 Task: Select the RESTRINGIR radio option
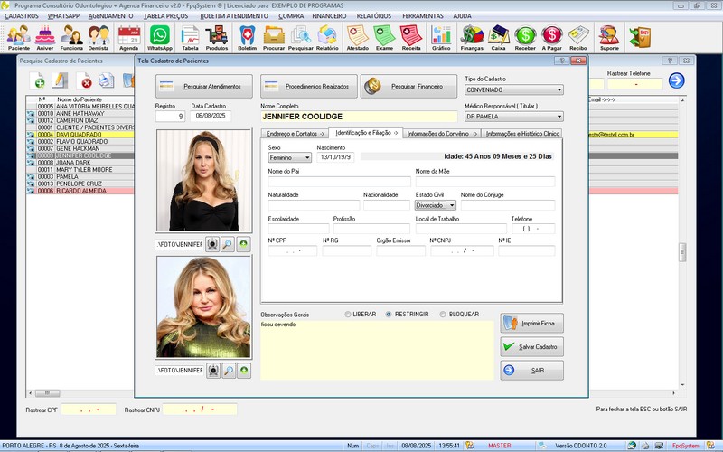click(x=389, y=315)
